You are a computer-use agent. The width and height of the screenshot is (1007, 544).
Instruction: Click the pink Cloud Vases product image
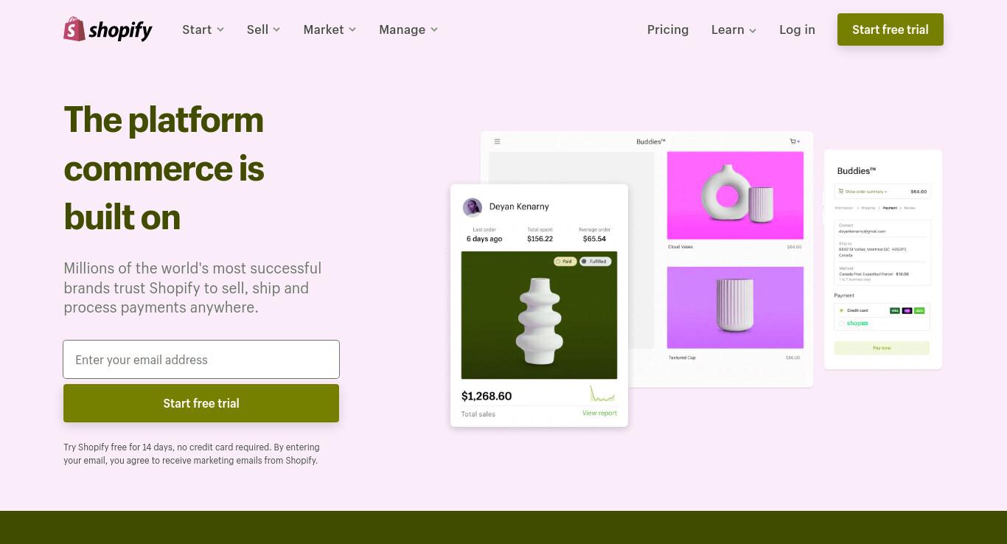click(x=735, y=195)
